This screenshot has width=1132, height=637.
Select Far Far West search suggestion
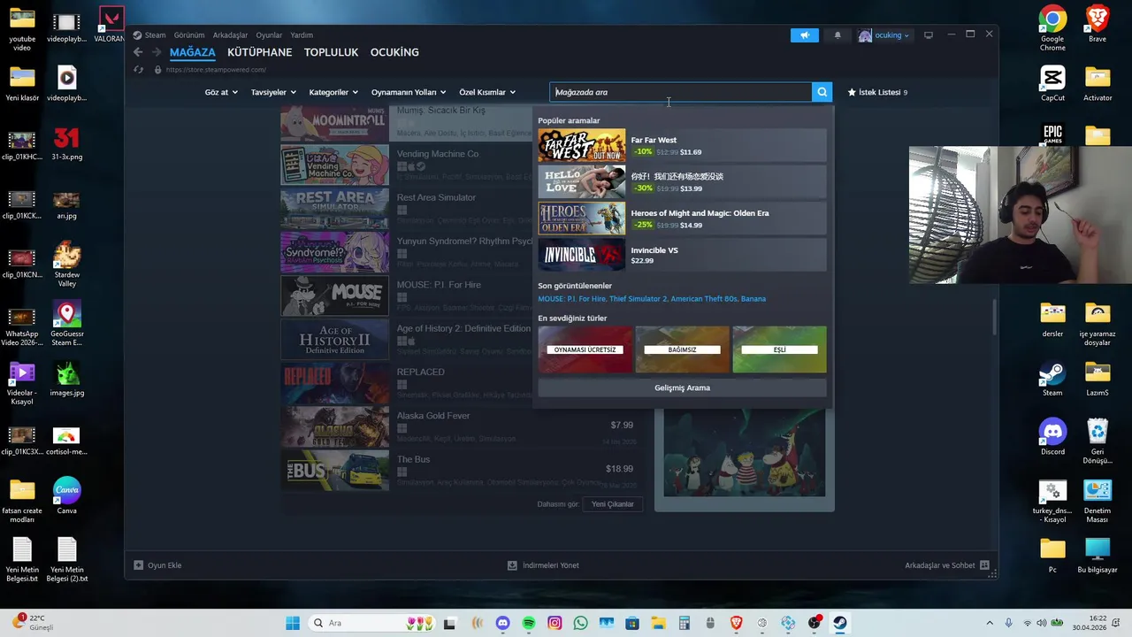click(682, 146)
